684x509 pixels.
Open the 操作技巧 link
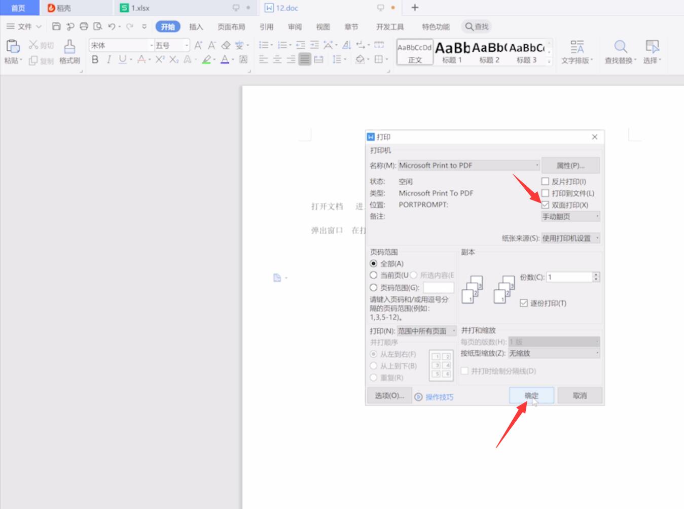pyautogui.click(x=439, y=397)
